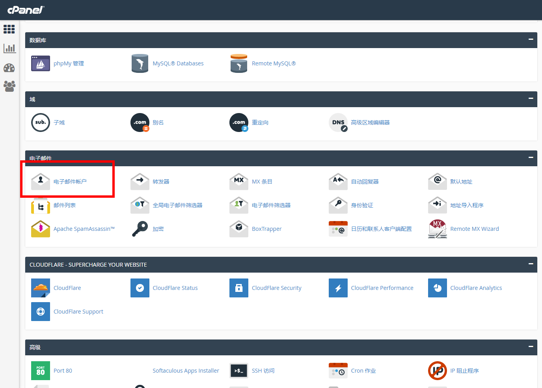
Task: Open the Cron 作业 link
Action: coord(363,371)
